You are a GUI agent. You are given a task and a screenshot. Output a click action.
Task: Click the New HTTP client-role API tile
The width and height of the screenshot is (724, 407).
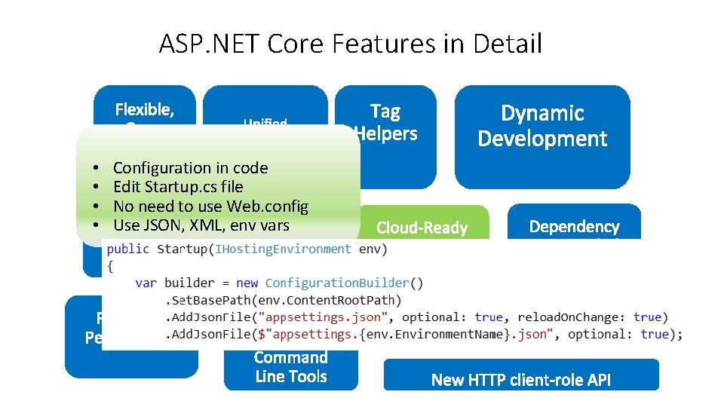pos(521,375)
